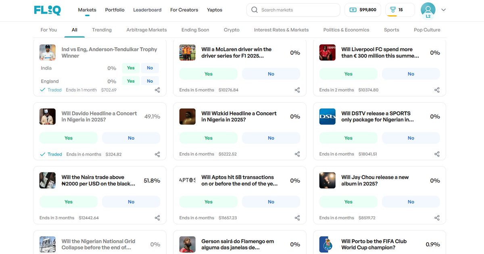Pick No on Wizkid concert market
The width and height of the screenshot is (484, 254).
pos(271,138)
